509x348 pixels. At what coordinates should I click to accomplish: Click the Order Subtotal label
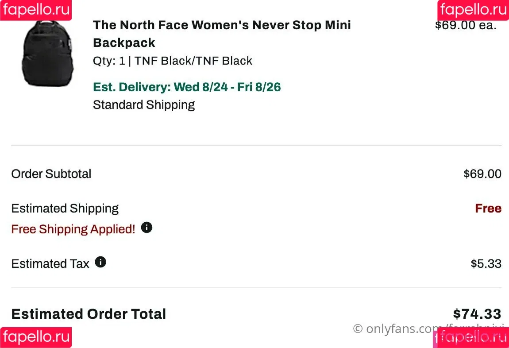click(x=51, y=174)
